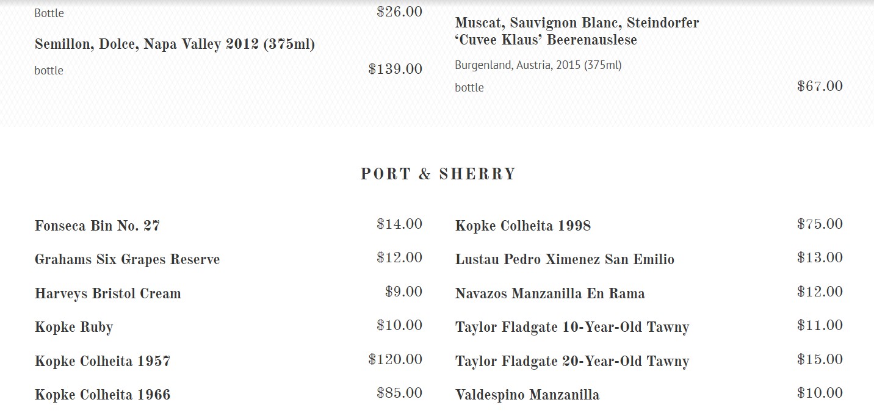
Task: Select Lustau Pedro Ximenez San Emilio
Action: coord(565,259)
